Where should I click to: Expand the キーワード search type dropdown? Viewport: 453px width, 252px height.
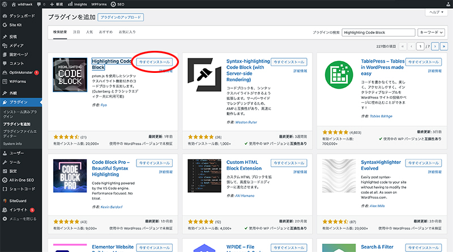(431, 33)
